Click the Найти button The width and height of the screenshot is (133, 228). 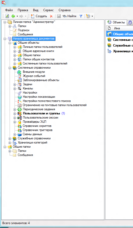(x=69, y=16)
